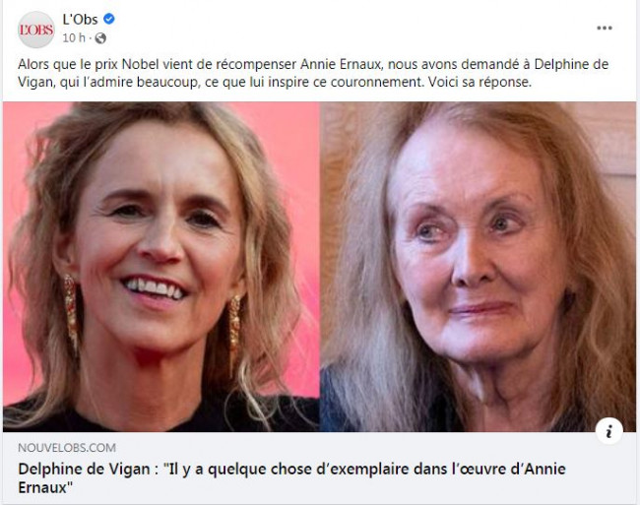Click the blue verified badge beside L'Obs
Screen dimensions: 640x505
click(x=108, y=19)
